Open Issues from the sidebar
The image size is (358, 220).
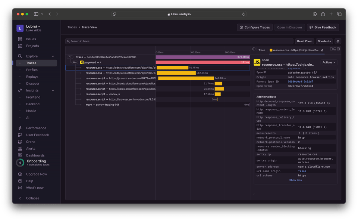[31, 39]
